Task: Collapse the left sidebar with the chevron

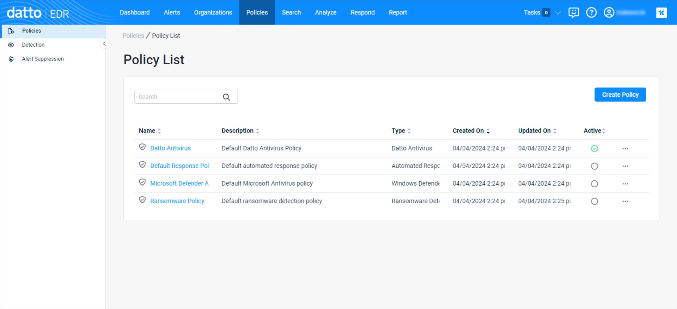Action: pyautogui.click(x=104, y=44)
